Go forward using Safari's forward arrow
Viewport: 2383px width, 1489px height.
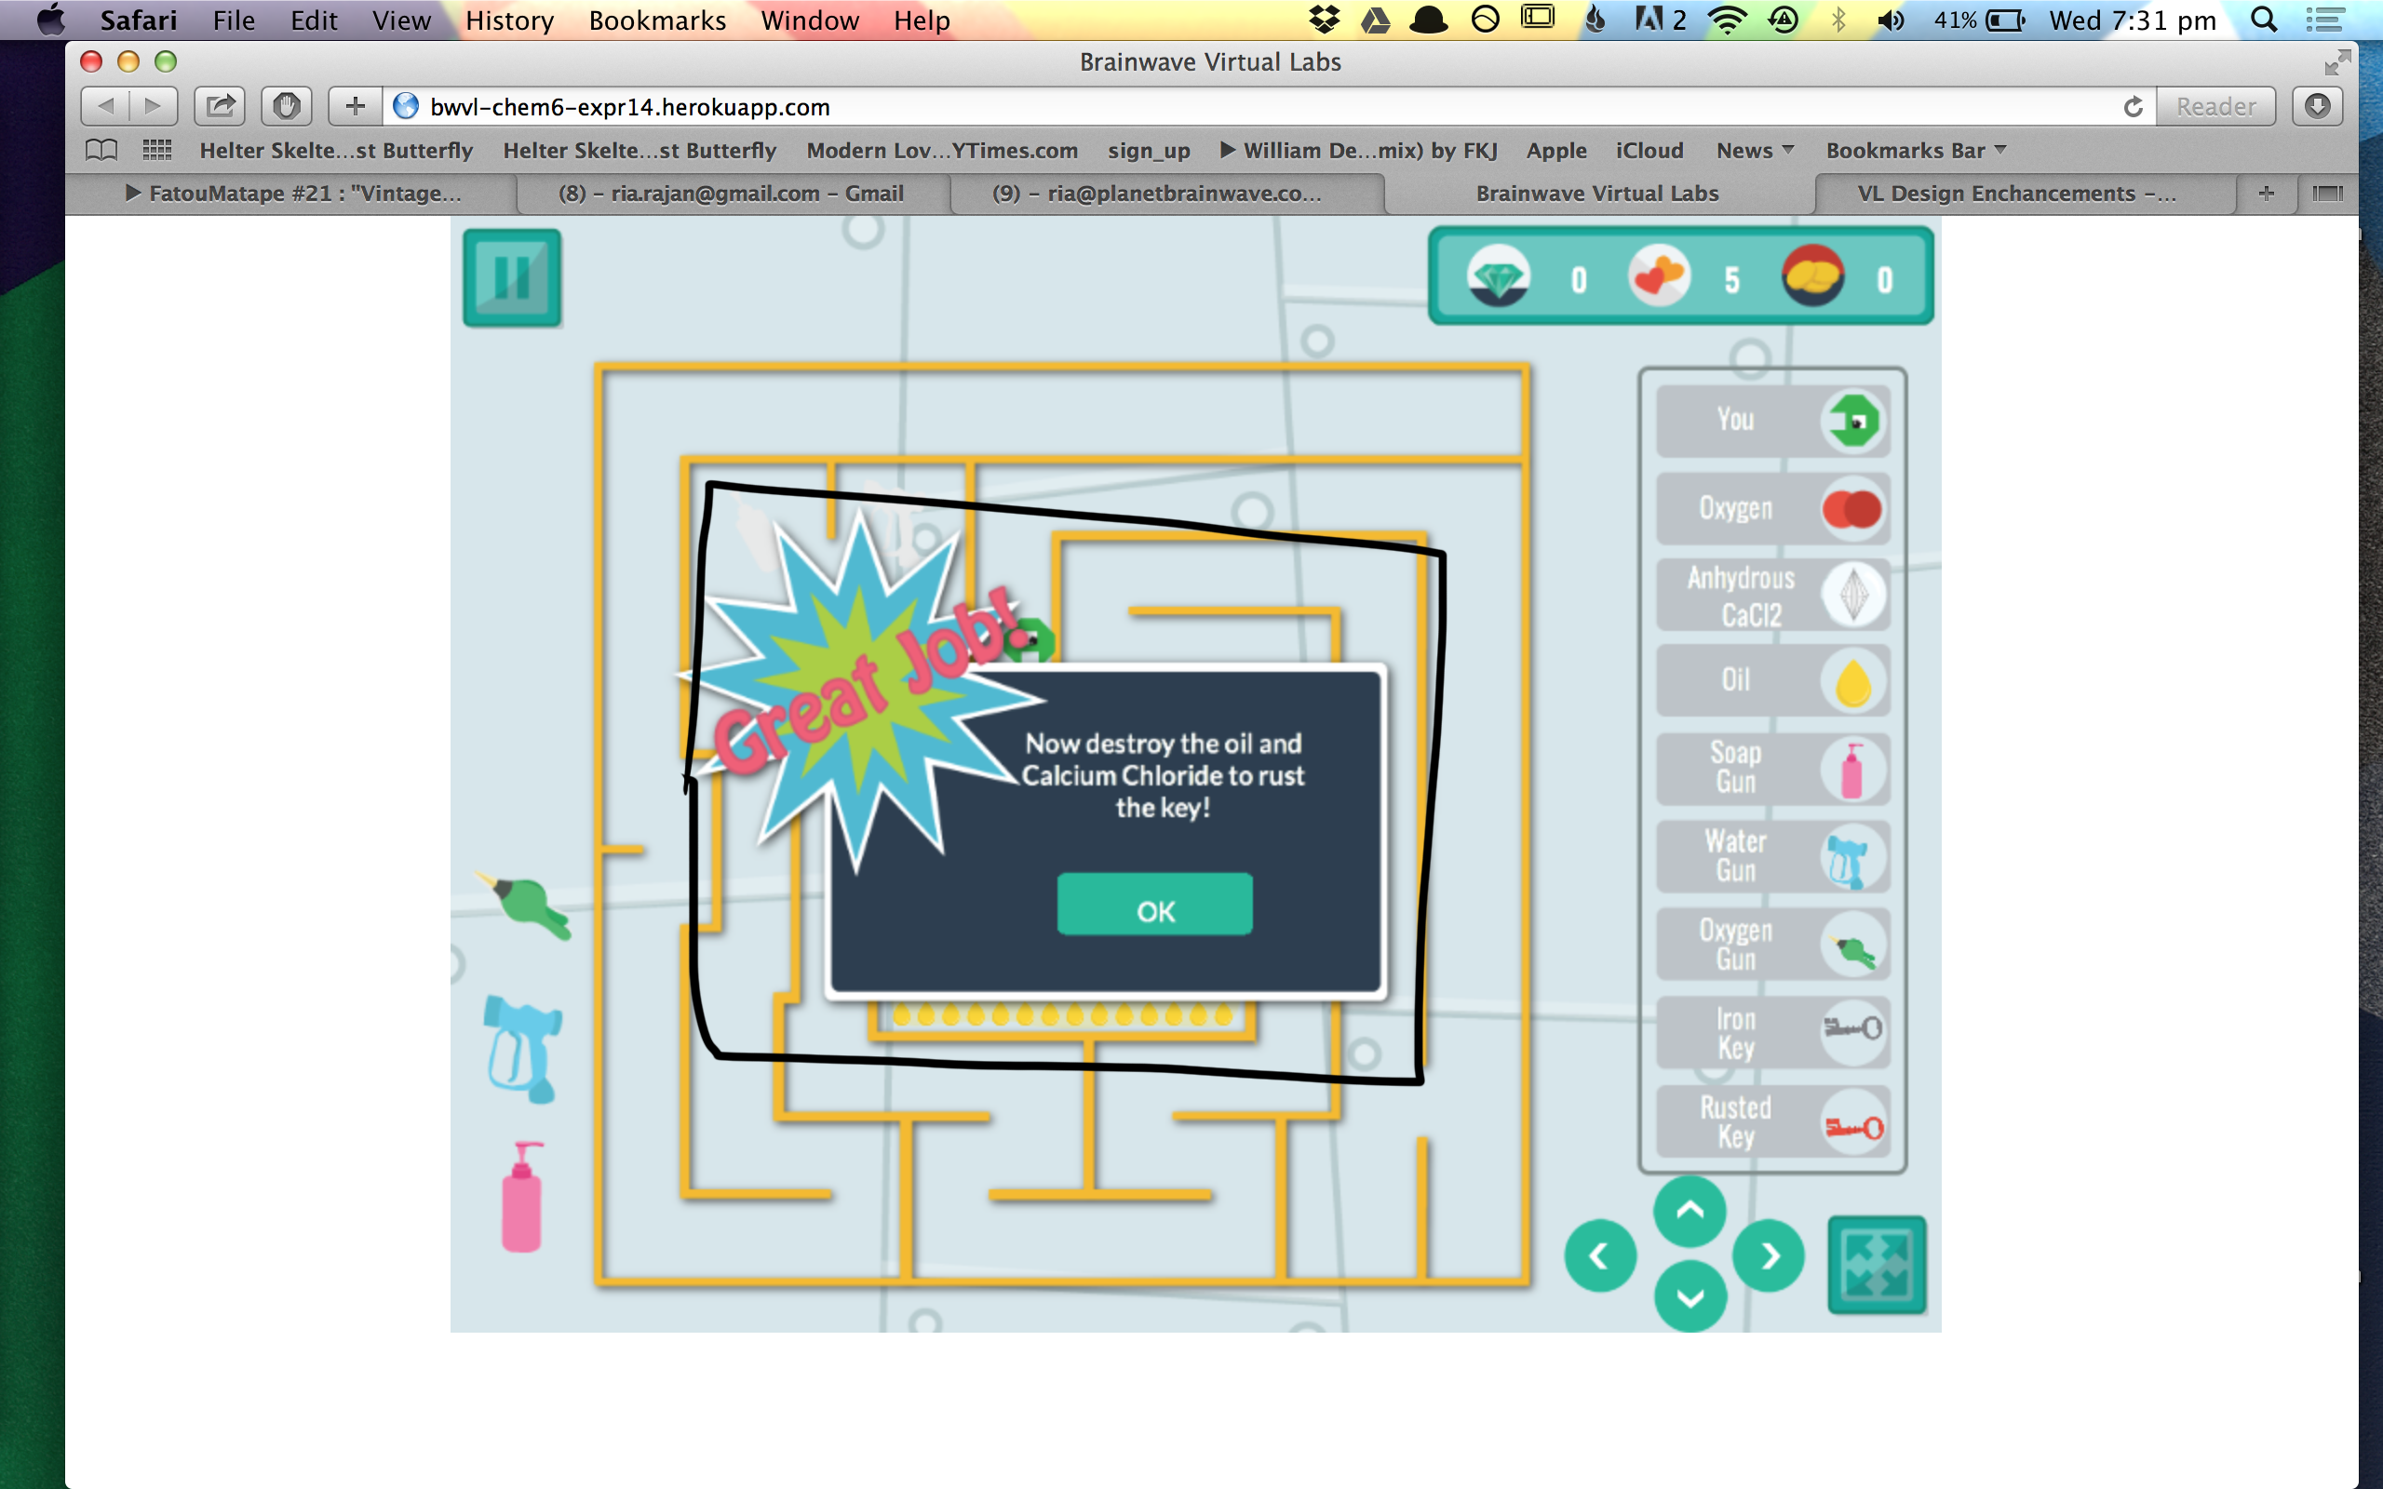(153, 106)
